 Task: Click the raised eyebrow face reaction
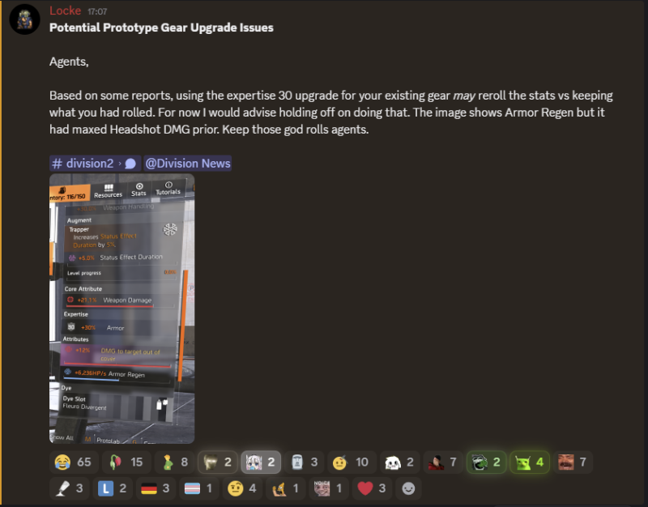click(242, 488)
